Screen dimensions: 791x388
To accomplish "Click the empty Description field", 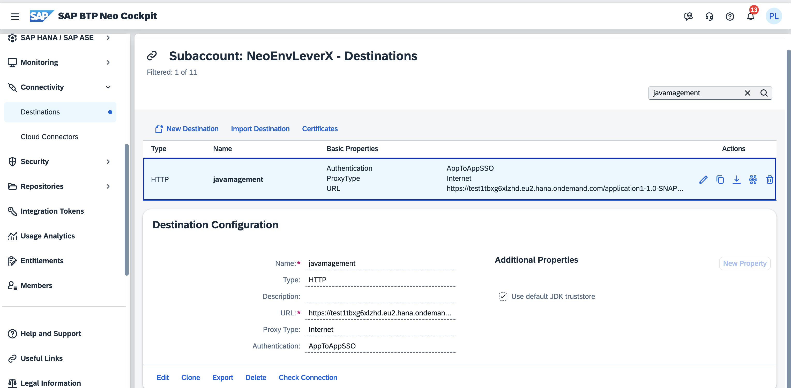I will click(380, 297).
